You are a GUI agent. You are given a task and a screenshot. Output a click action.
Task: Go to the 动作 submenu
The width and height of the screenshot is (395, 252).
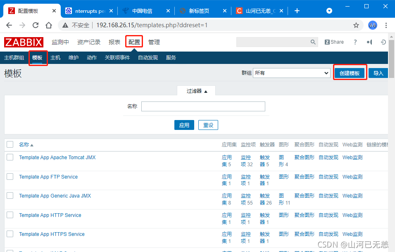tap(92, 58)
